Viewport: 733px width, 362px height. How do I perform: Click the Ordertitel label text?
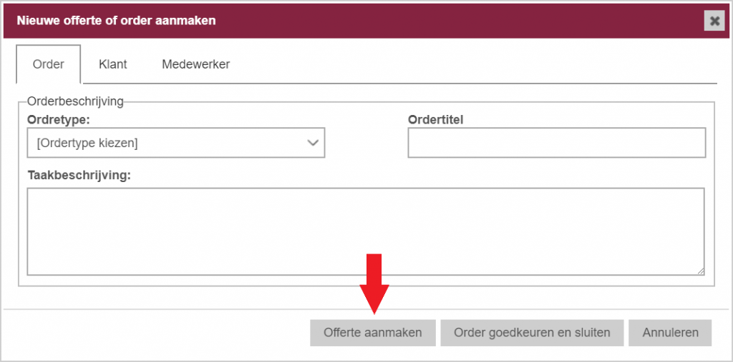tap(435, 119)
